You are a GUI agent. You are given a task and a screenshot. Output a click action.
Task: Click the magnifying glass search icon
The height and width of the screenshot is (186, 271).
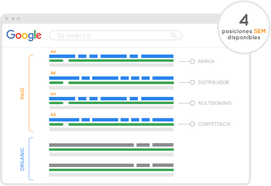pos(174,35)
